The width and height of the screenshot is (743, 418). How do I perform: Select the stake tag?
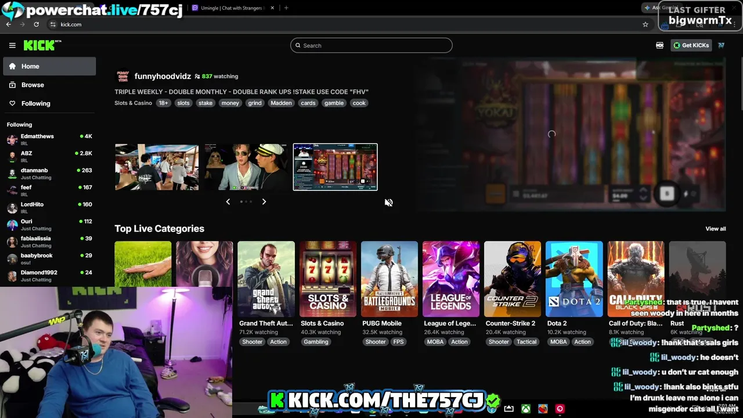pyautogui.click(x=205, y=103)
